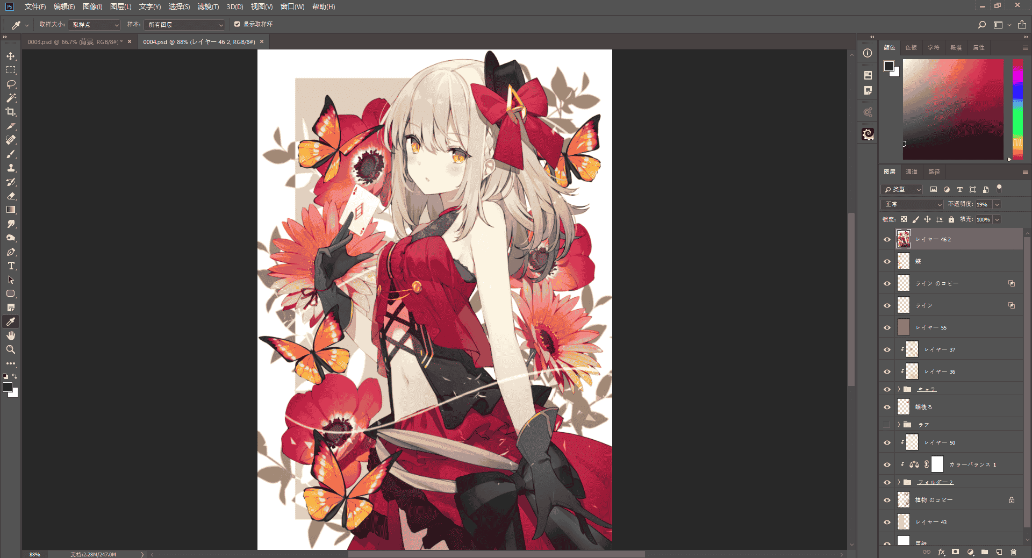This screenshot has height=558, width=1032.
Task: Select the Type tool
Action: point(11,266)
